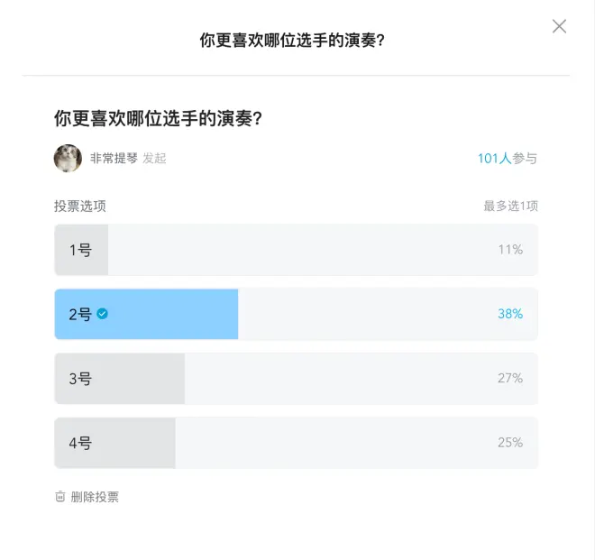Click the 25% result on 4号
Viewport: 595px width, 560px height.
(x=510, y=443)
